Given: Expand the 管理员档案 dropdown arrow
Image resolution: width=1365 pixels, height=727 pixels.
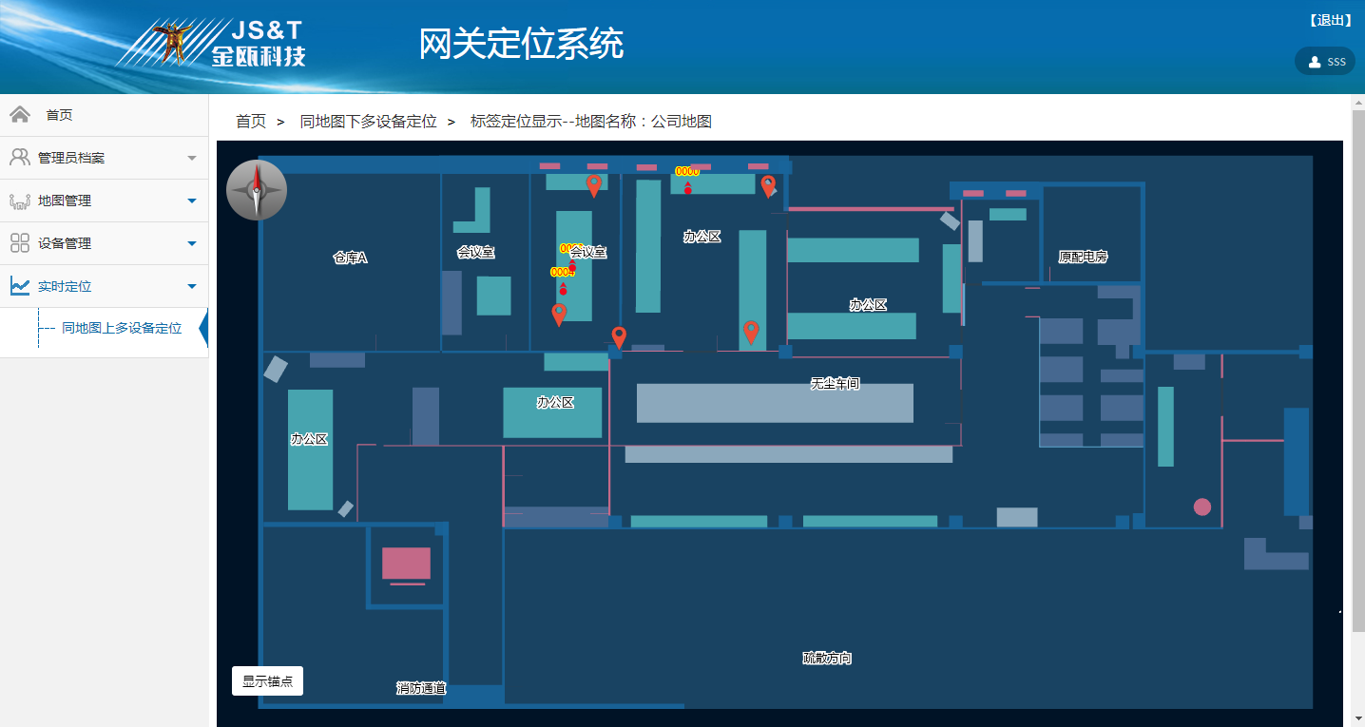Looking at the screenshot, I should coord(192,158).
